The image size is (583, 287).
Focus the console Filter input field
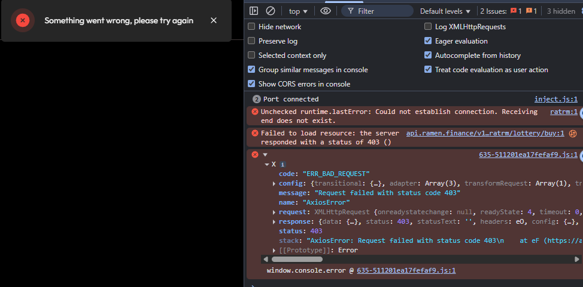pos(377,11)
